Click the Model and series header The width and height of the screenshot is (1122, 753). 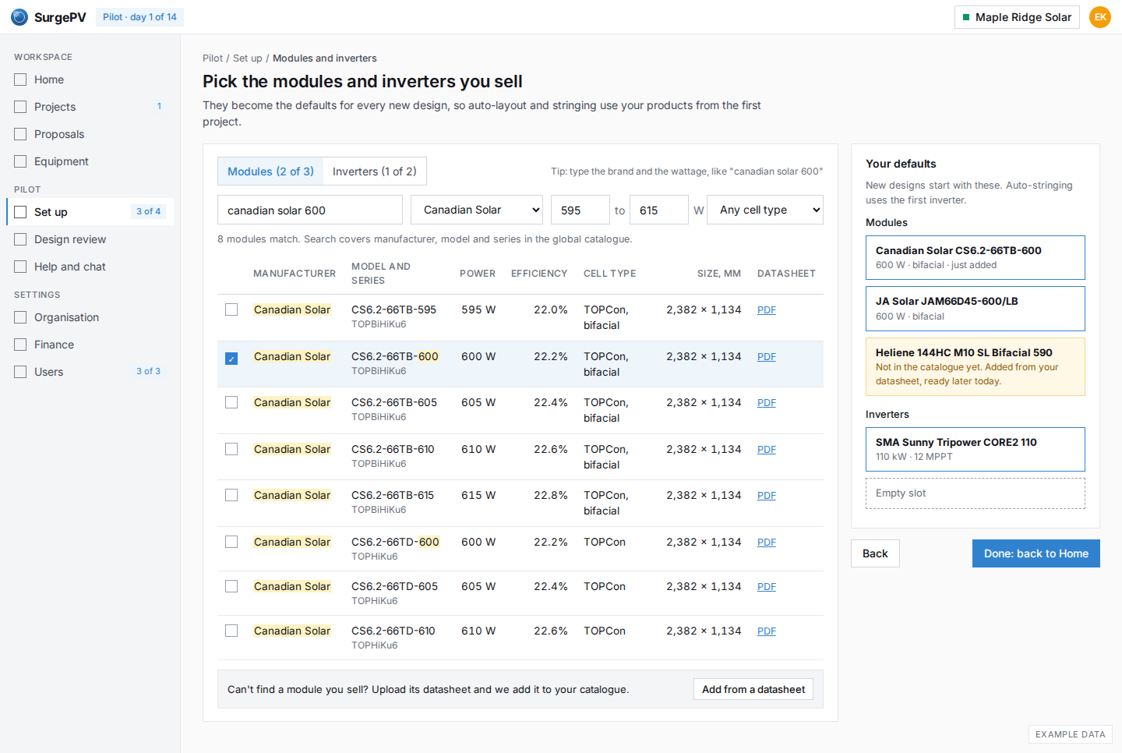pyautogui.click(x=381, y=274)
